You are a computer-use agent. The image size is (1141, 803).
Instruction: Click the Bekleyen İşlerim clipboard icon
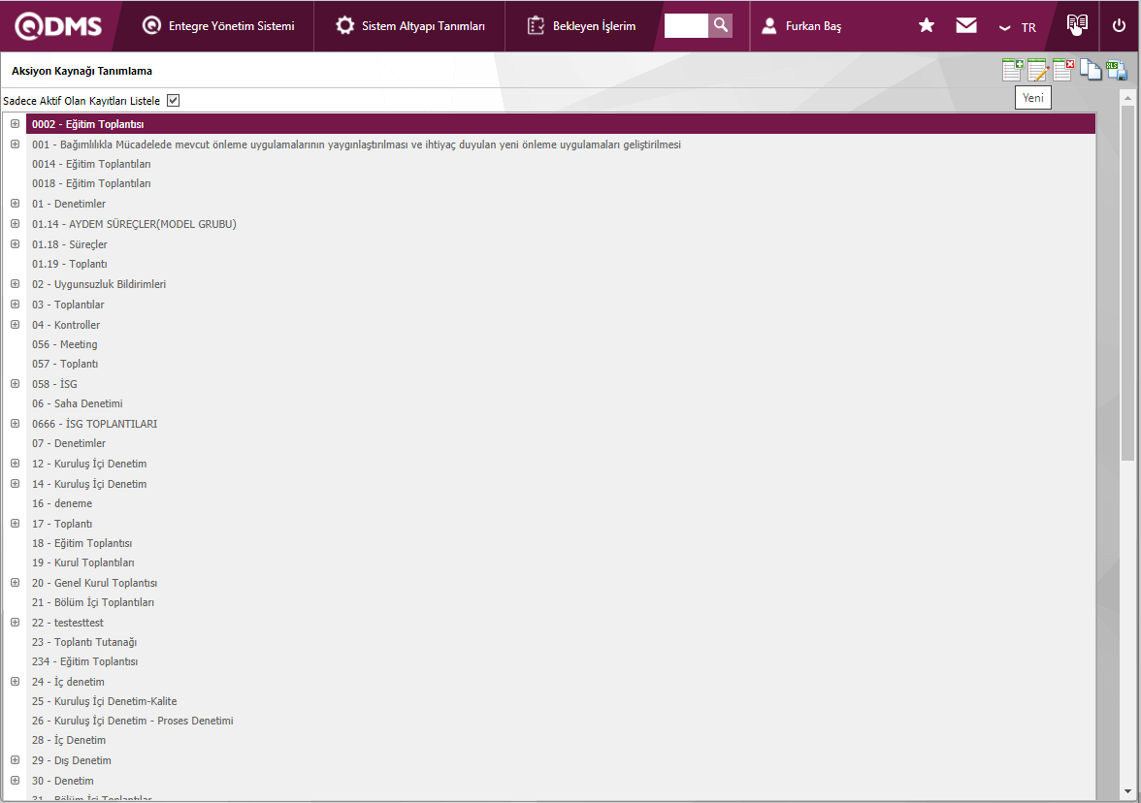tap(536, 25)
